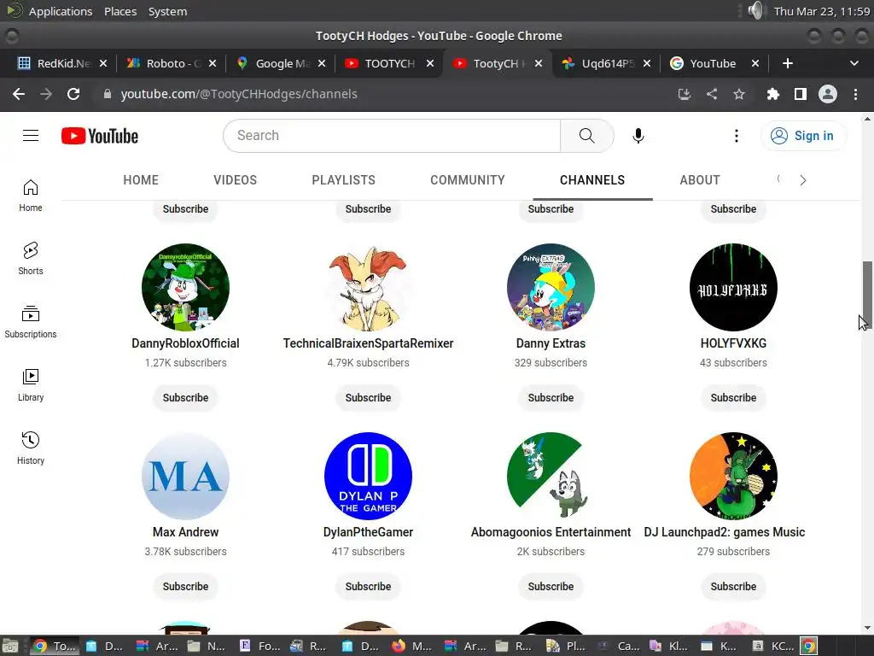Viewport: 874px width, 656px height.
Task: Open Danny Extras channel avatar
Action: point(551,287)
